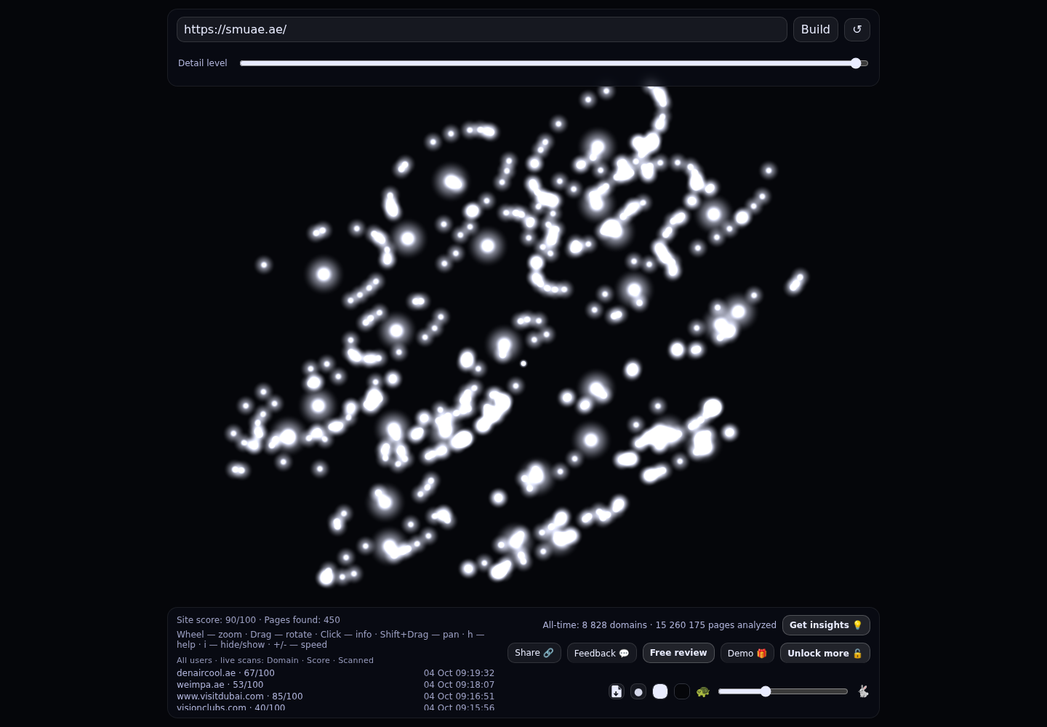Select the black color swatch
This screenshot has width=1047, height=727.
coord(682,691)
